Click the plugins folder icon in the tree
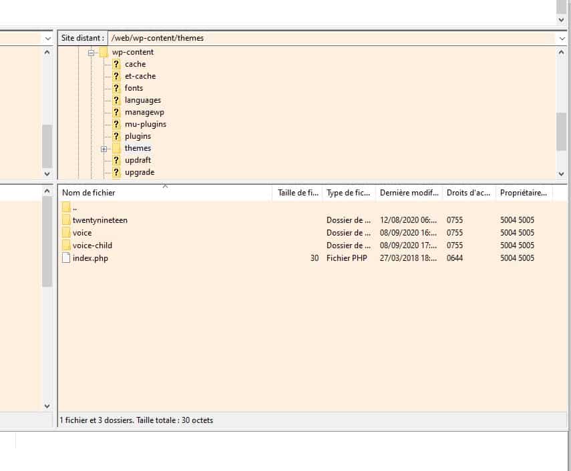Image resolution: width=571 pixels, height=471 pixels. (118, 136)
